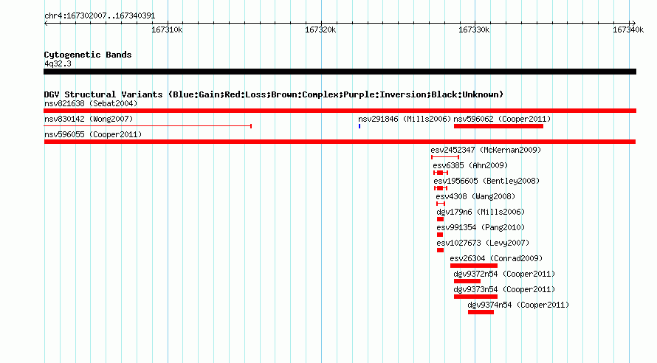
Task: Select the esv26304 red bar
Action: tap(474, 266)
